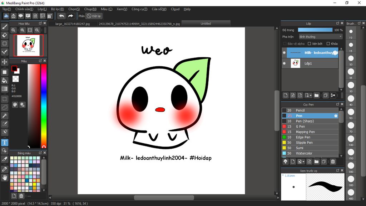
Task: Click the black foreground color swatch
Action: 14,68
